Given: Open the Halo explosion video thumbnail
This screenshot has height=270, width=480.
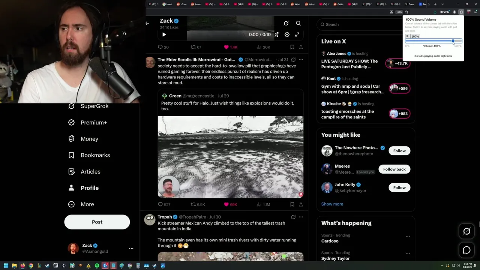Looking at the screenshot, I should 230,157.
